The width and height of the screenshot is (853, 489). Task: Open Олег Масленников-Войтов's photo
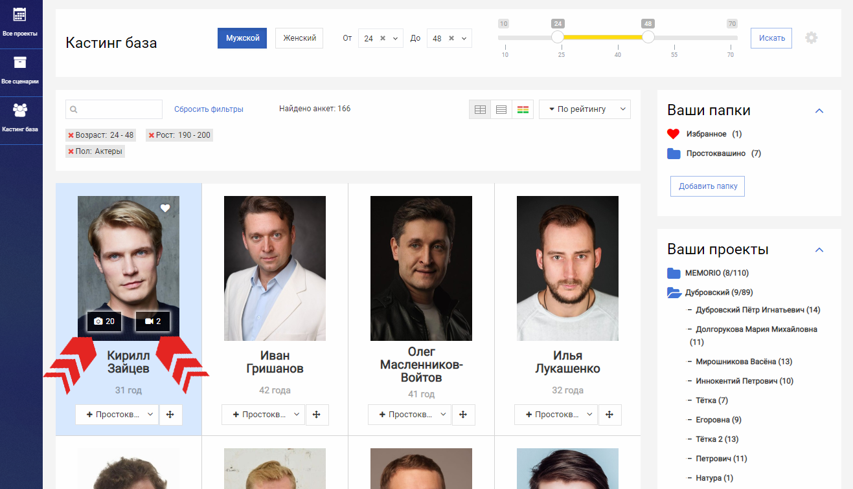[x=421, y=268]
